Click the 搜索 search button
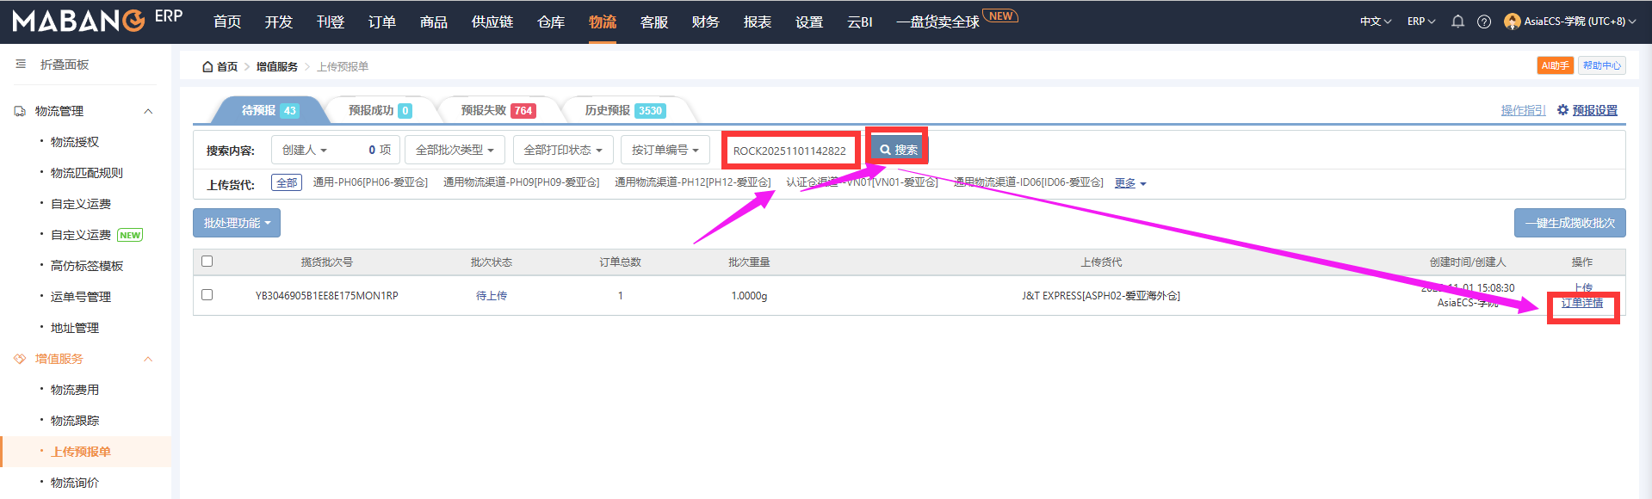 [x=898, y=150]
